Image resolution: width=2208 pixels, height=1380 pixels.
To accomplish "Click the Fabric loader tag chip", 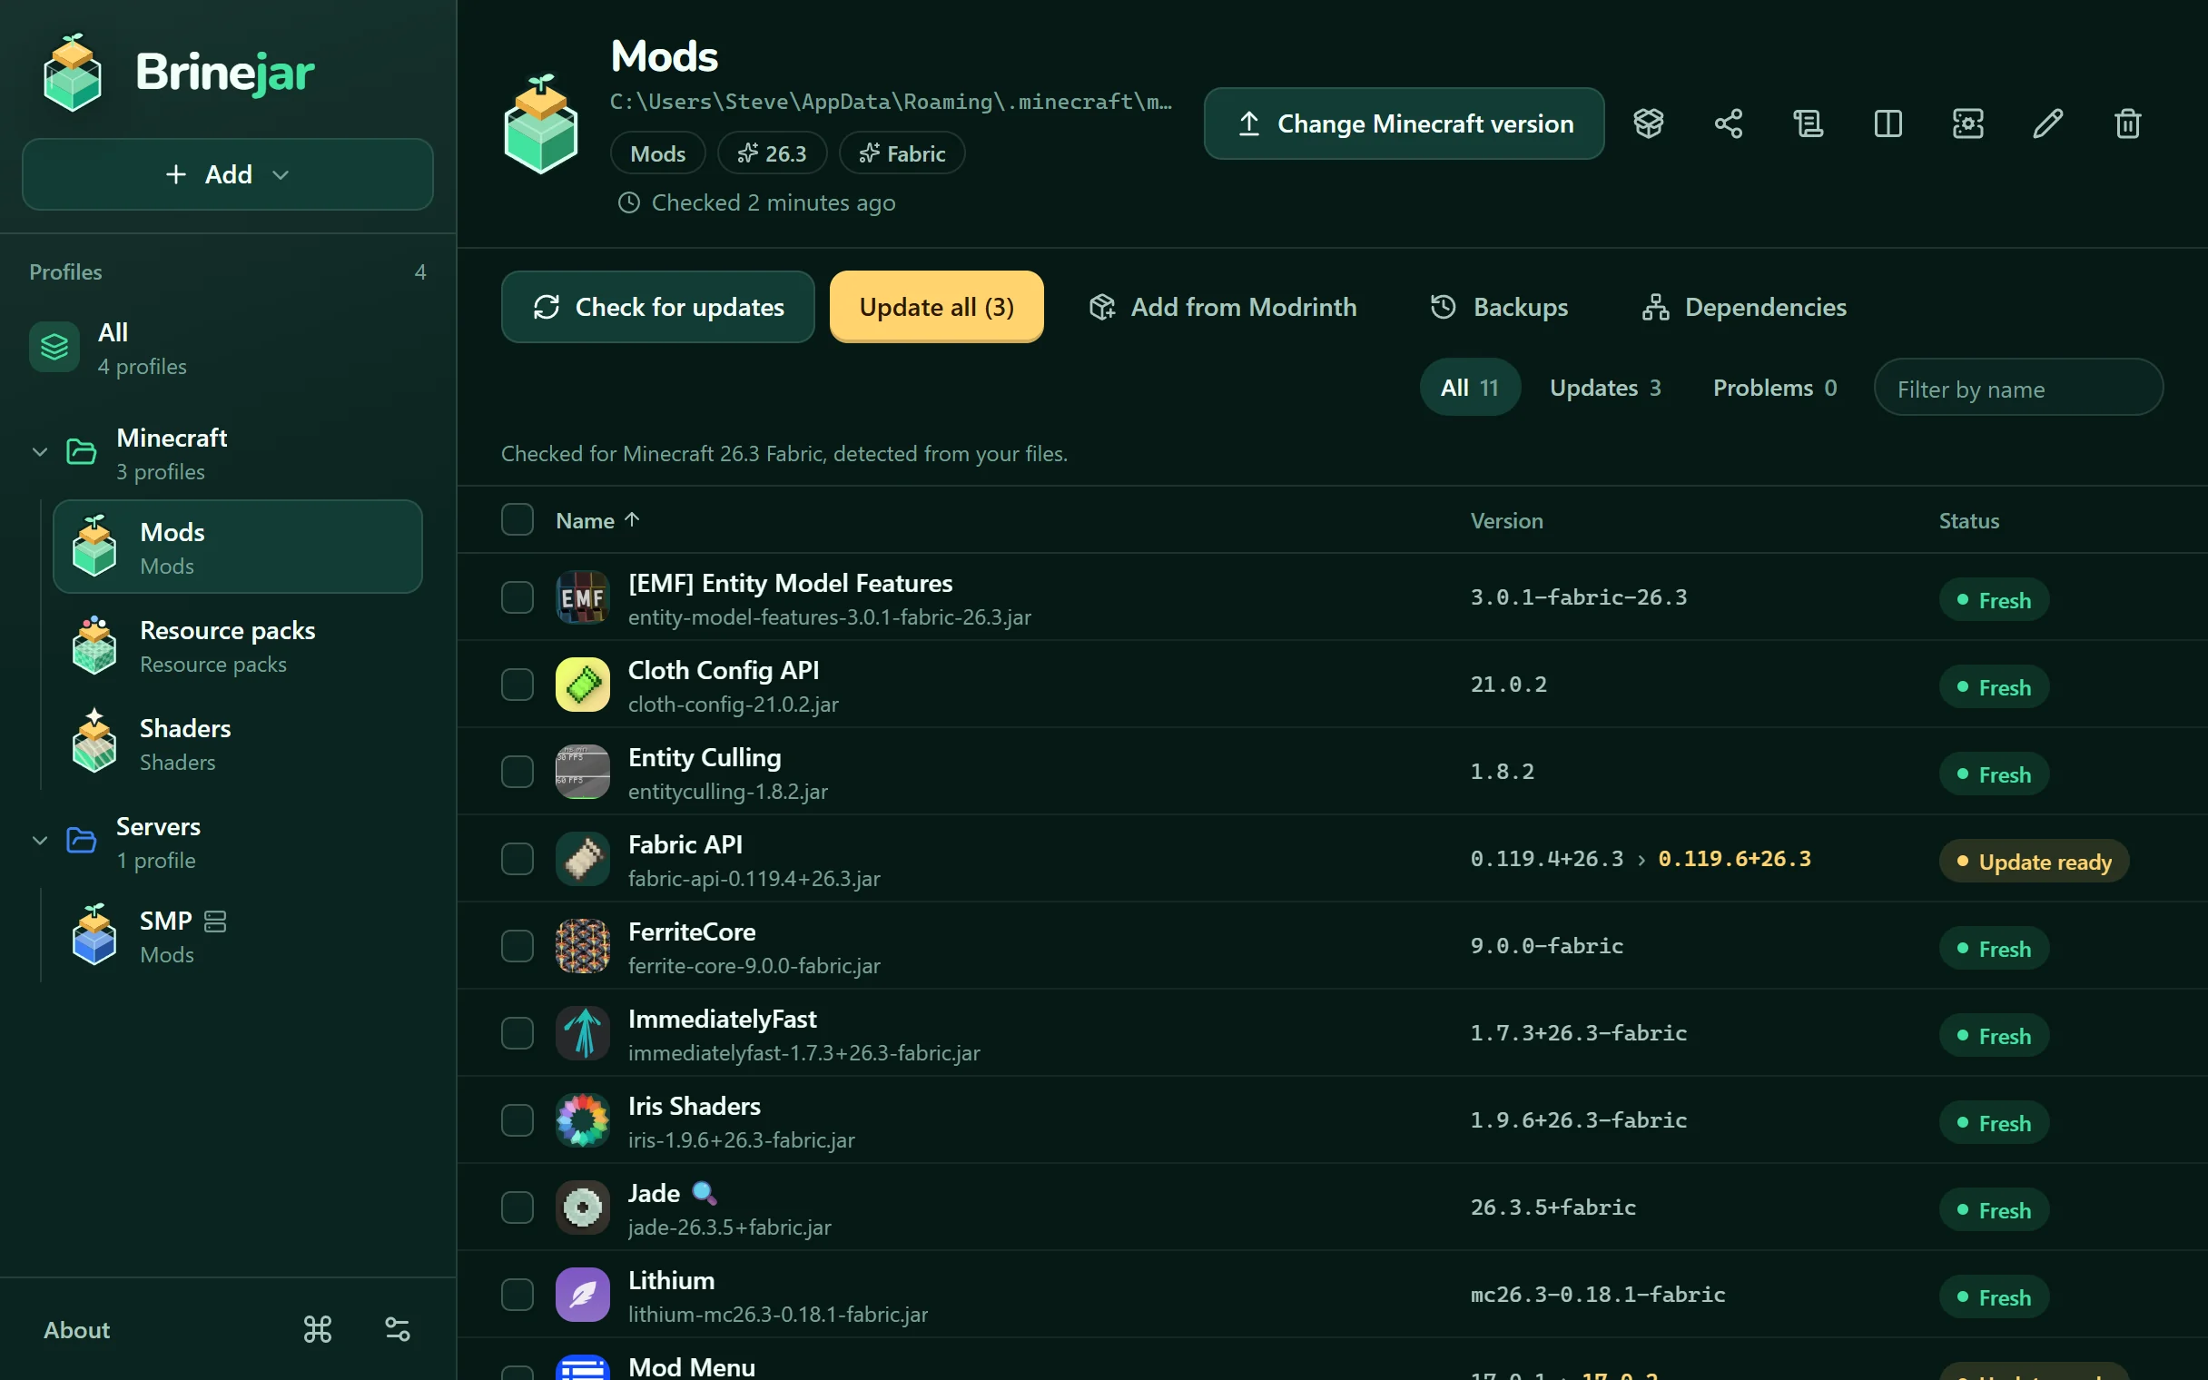I will (x=902, y=153).
